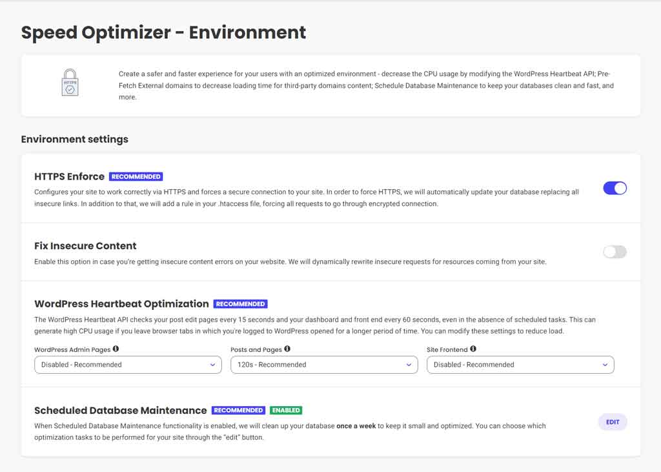Click RECOMMENDED badge beside Heartbeat Optimization
The image size is (661, 472).
pyautogui.click(x=240, y=303)
